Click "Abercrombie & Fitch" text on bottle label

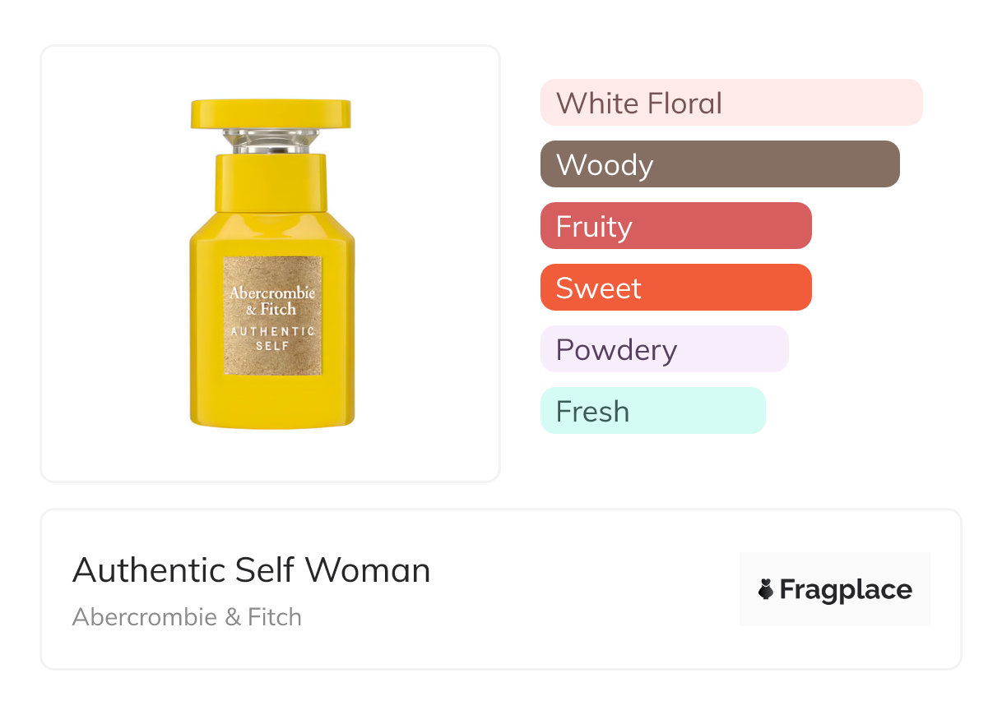coord(272,301)
